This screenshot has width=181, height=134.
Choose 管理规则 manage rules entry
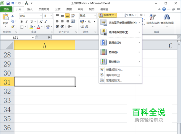(120, 80)
